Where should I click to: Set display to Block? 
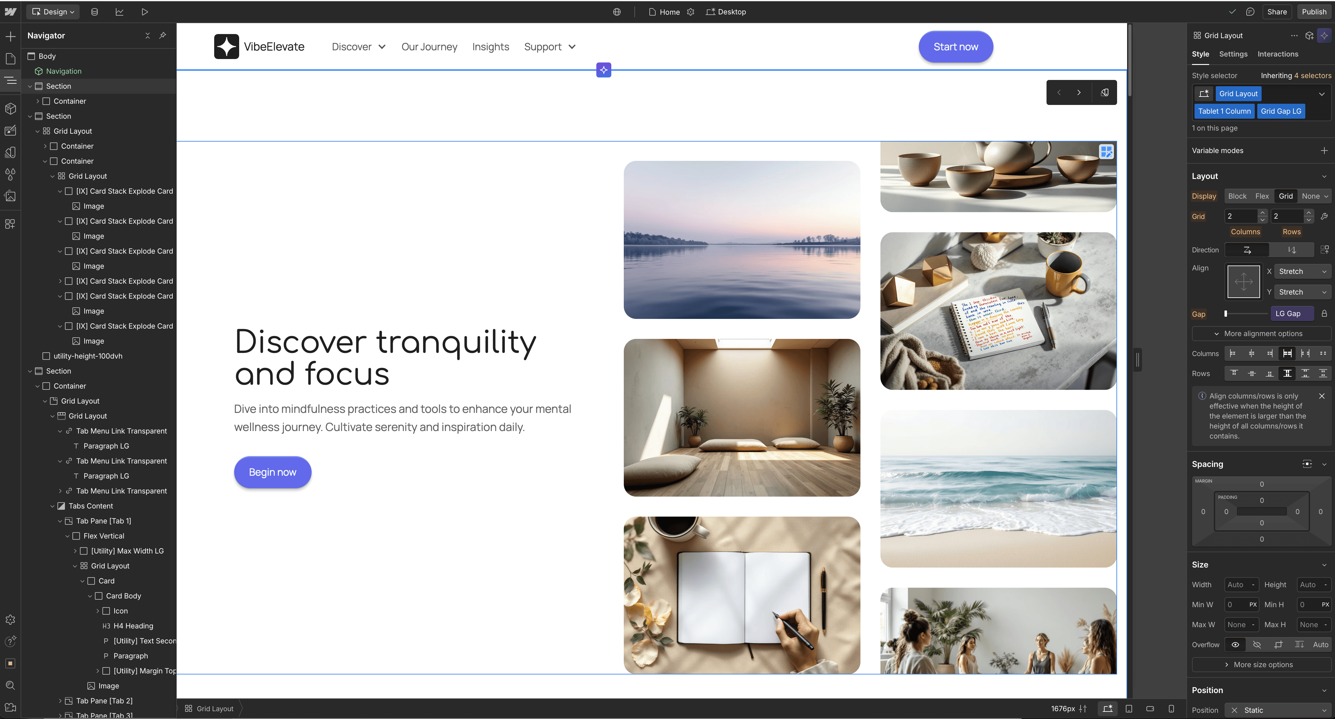tap(1237, 196)
